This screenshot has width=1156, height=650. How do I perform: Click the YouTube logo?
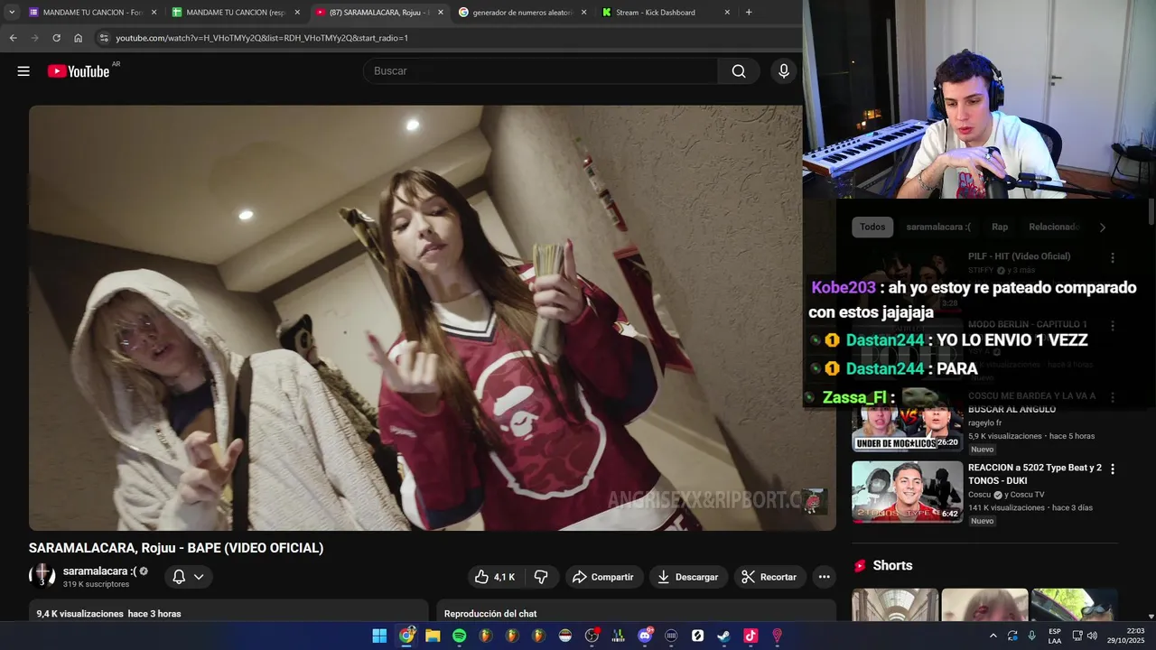79,71
